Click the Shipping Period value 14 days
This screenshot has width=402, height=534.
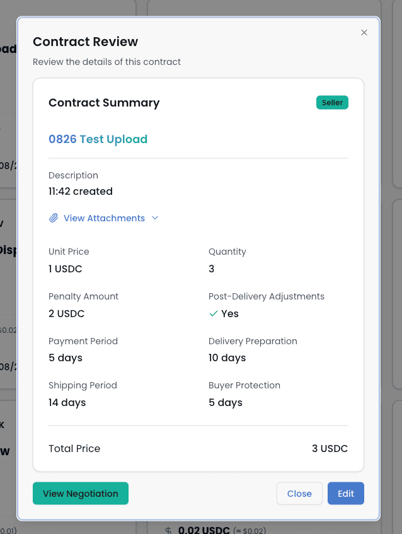pos(67,402)
